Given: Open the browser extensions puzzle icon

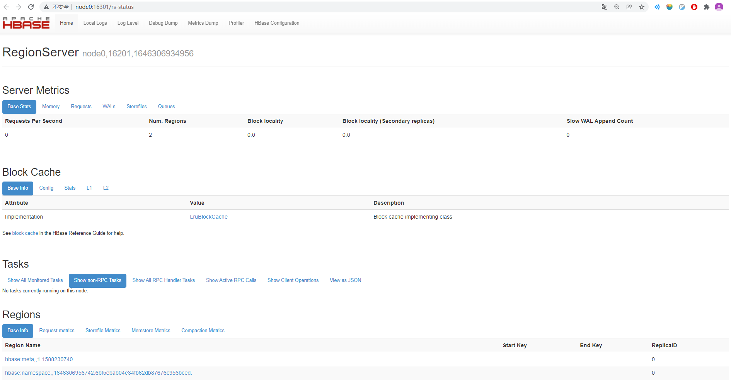Looking at the screenshot, I should click(x=707, y=7).
